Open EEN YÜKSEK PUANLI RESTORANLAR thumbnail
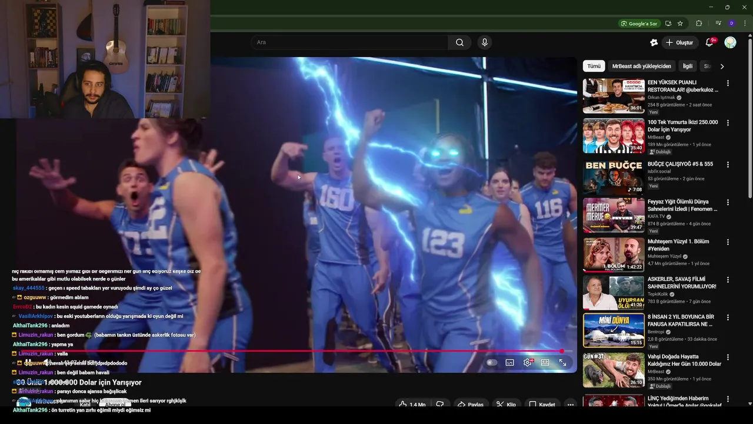753x424 pixels. 614,96
